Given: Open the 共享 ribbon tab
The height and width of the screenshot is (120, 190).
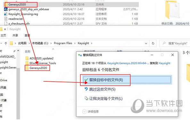Looking at the screenshot, I should 15,35.
